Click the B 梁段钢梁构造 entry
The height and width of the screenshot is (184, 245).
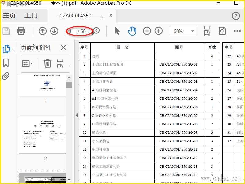click(104, 107)
